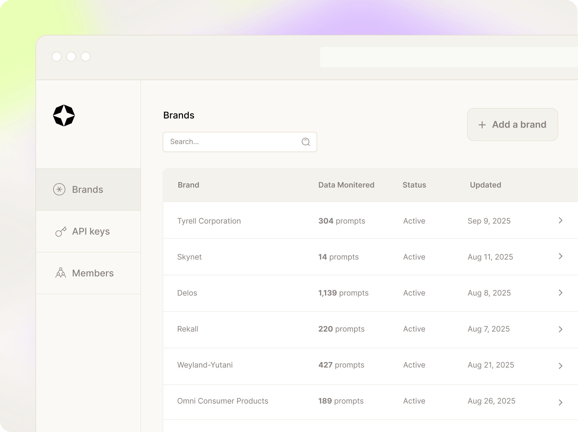Open the Members section

(x=93, y=273)
